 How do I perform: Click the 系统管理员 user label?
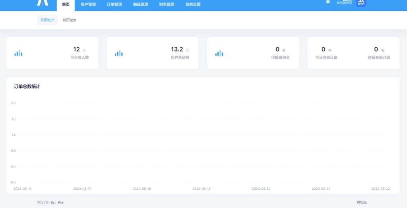tap(344, 3)
